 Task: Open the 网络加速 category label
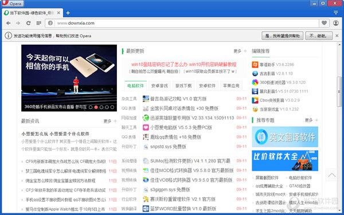pyautogui.click(x=129, y=118)
